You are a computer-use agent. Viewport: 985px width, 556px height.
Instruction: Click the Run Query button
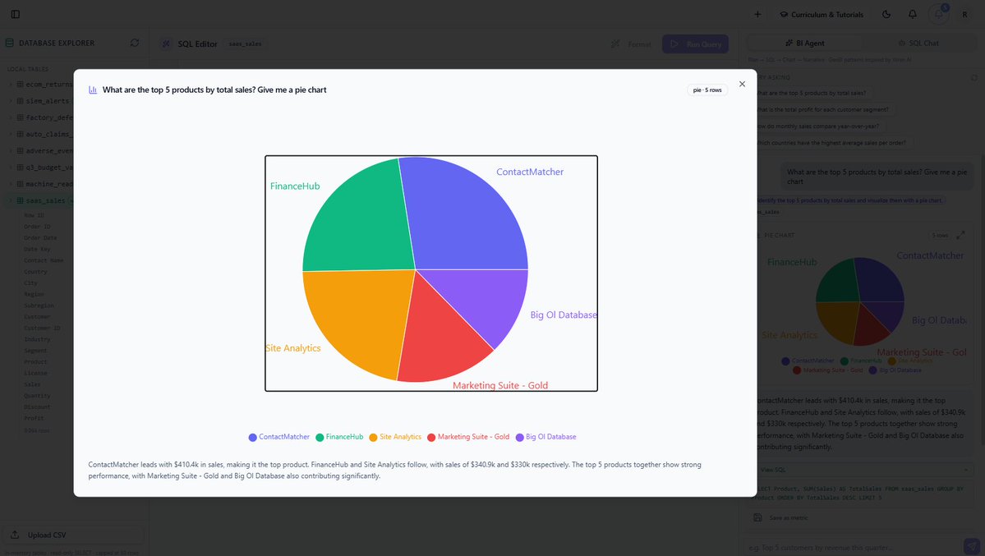click(695, 44)
